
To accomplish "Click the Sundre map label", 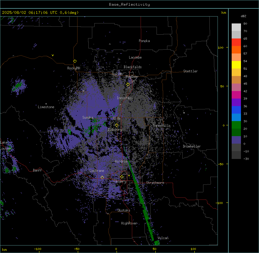I will click(x=88, y=117).
